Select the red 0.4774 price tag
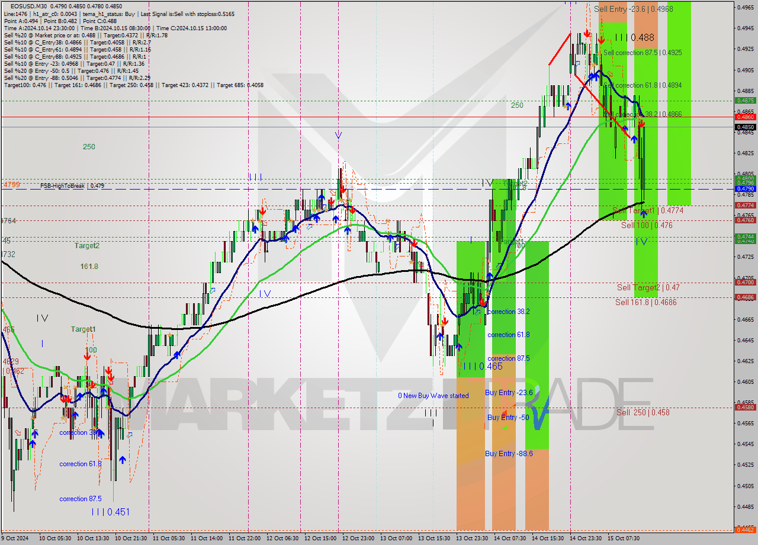Screen dimensions: 758x545 point(745,206)
